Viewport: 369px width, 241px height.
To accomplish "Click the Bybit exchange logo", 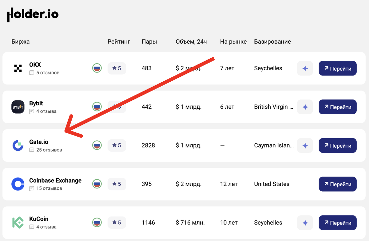I will pos(18,107).
